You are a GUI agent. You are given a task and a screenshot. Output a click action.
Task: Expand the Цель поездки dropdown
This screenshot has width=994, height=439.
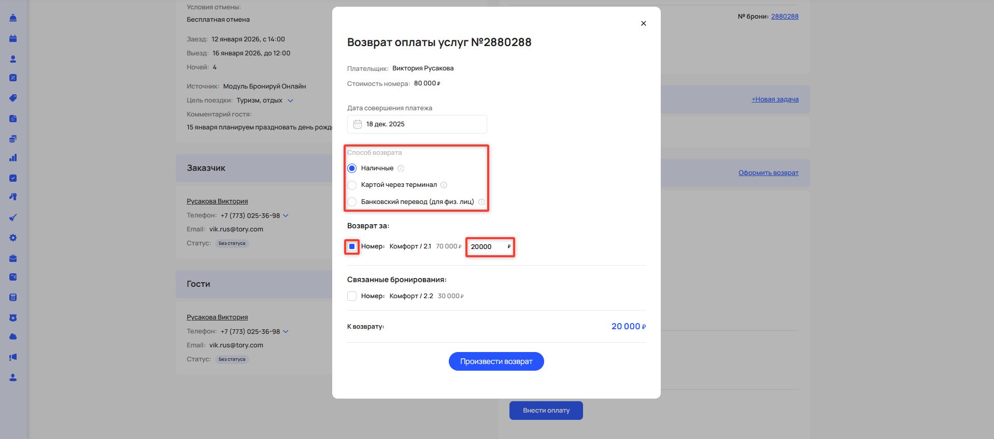click(290, 100)
